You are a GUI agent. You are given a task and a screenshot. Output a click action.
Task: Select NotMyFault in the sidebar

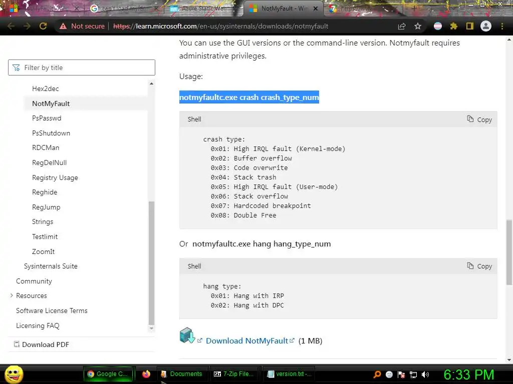click(x=51, y=103)
